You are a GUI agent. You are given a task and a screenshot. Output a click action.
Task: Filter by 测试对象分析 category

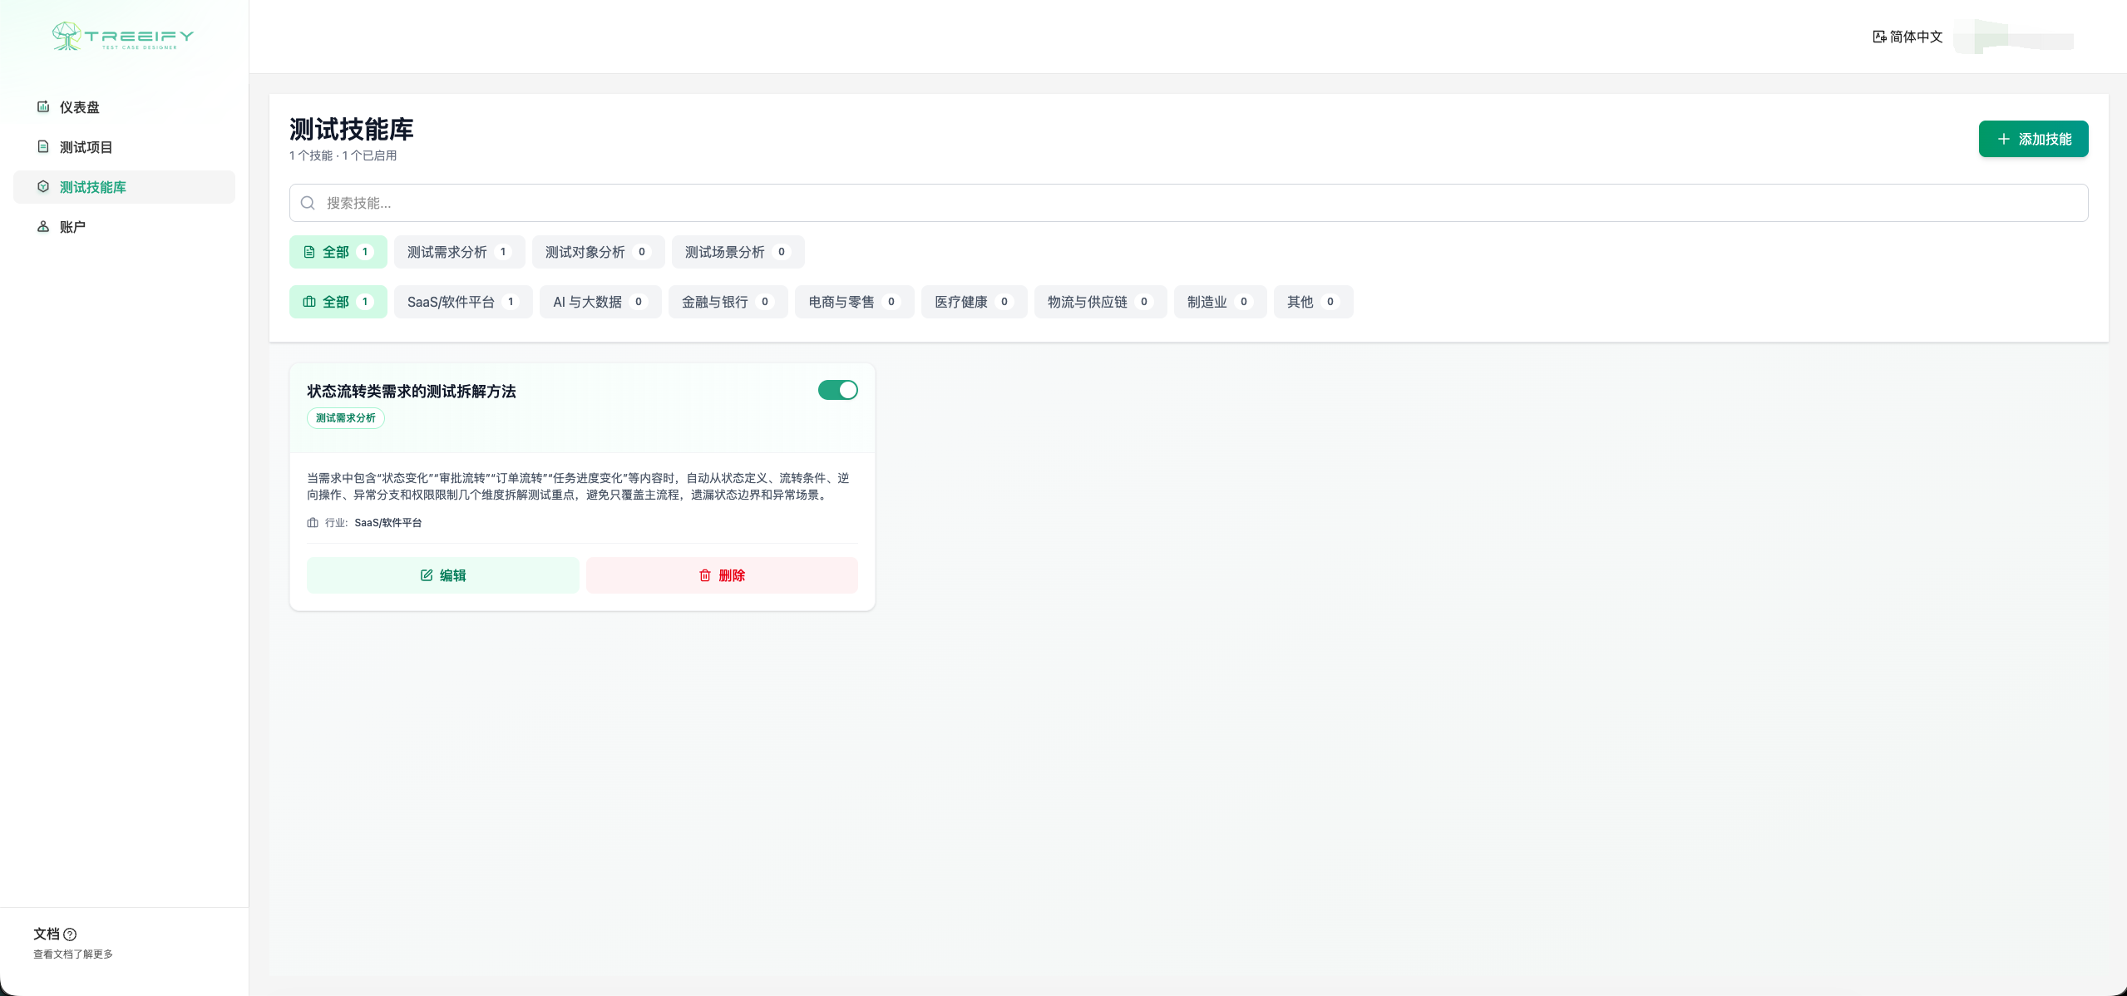tap(597, 252)
